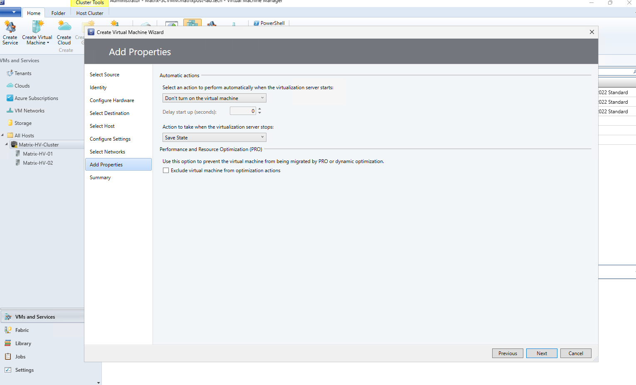Click the wizard title bar icon
The height and width of the screenshot is (385, 636).
pyautogui.click(x=91, y=32)
